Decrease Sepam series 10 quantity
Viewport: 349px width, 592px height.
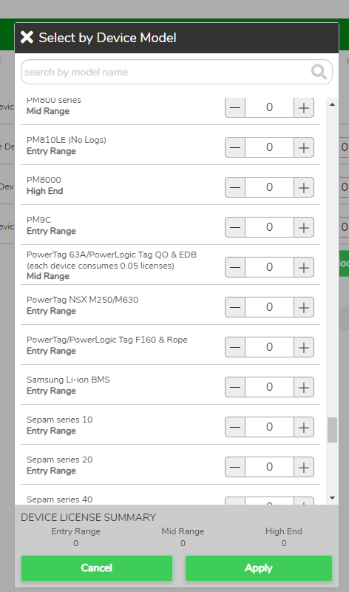235,428
